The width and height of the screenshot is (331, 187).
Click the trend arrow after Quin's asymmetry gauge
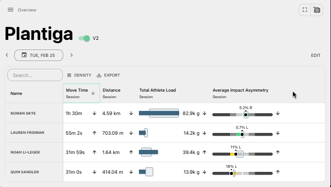[278, 172]
